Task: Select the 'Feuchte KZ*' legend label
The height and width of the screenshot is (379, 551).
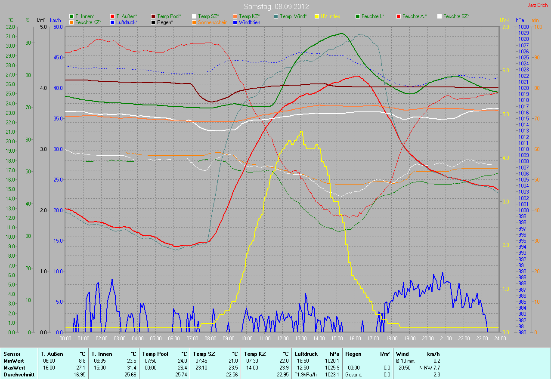Action: (x=88, y=22)
